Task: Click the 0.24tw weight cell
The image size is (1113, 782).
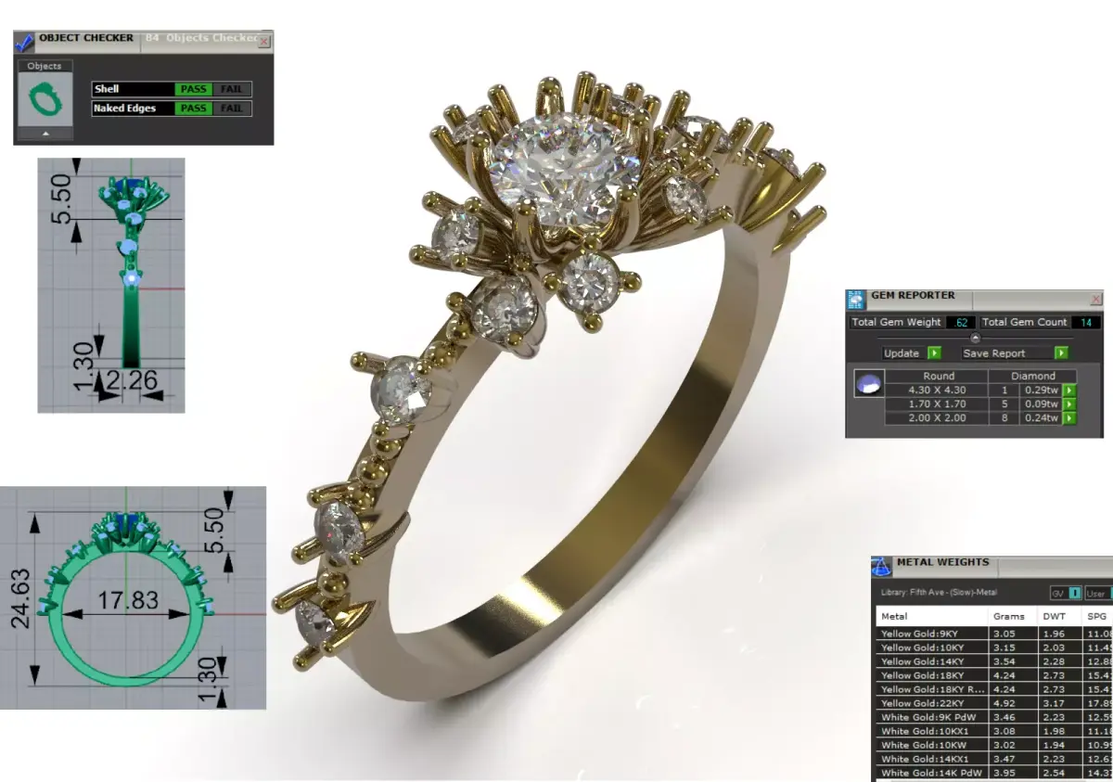Action: click(x=1040, y=418)
